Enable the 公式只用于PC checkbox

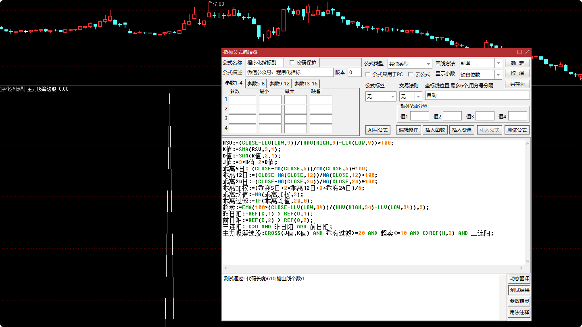[x=368, y=75]
